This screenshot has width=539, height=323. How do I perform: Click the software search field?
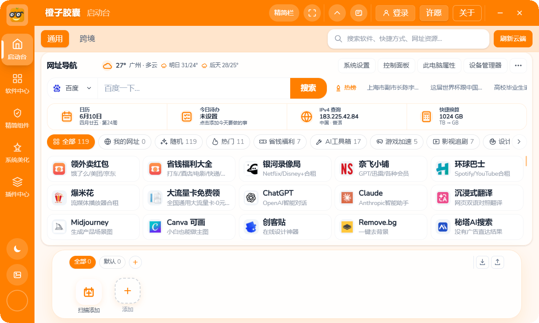coord(408,39)
